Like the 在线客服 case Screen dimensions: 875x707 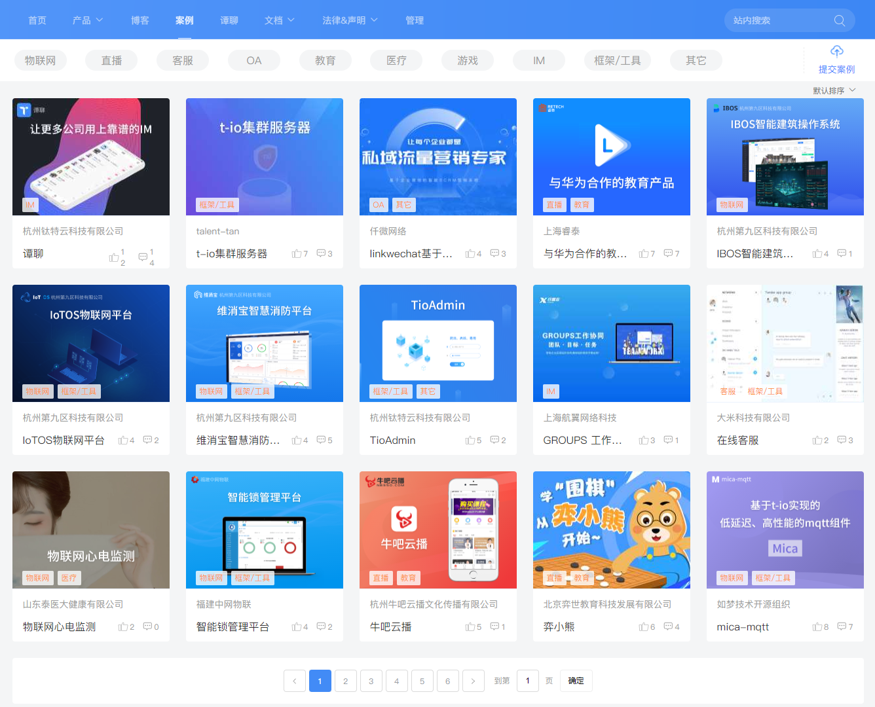[817, 440]
